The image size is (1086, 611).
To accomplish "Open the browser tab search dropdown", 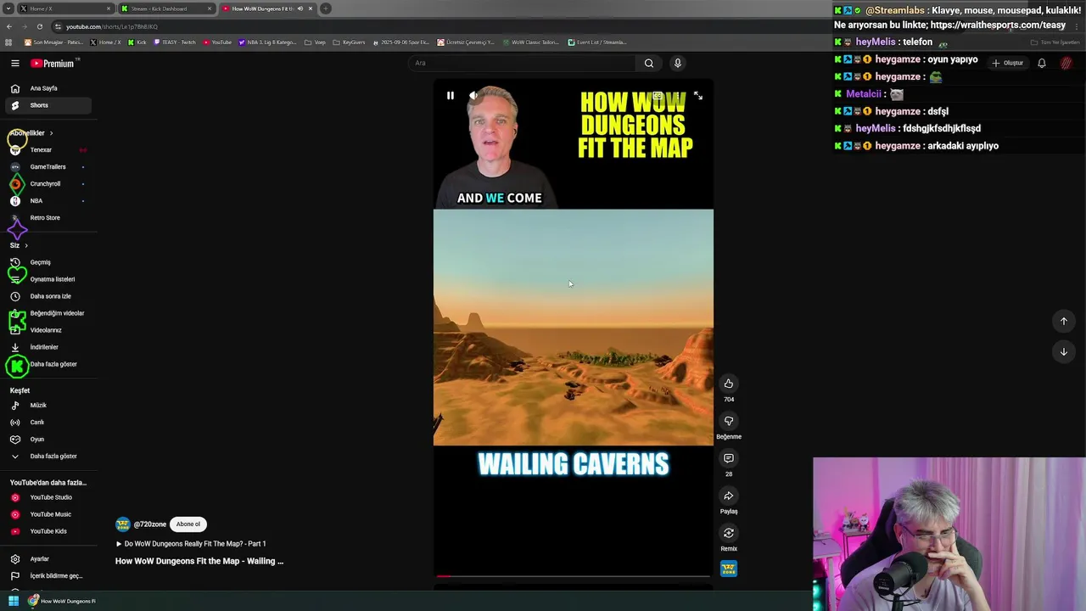I will coord(8,8).
